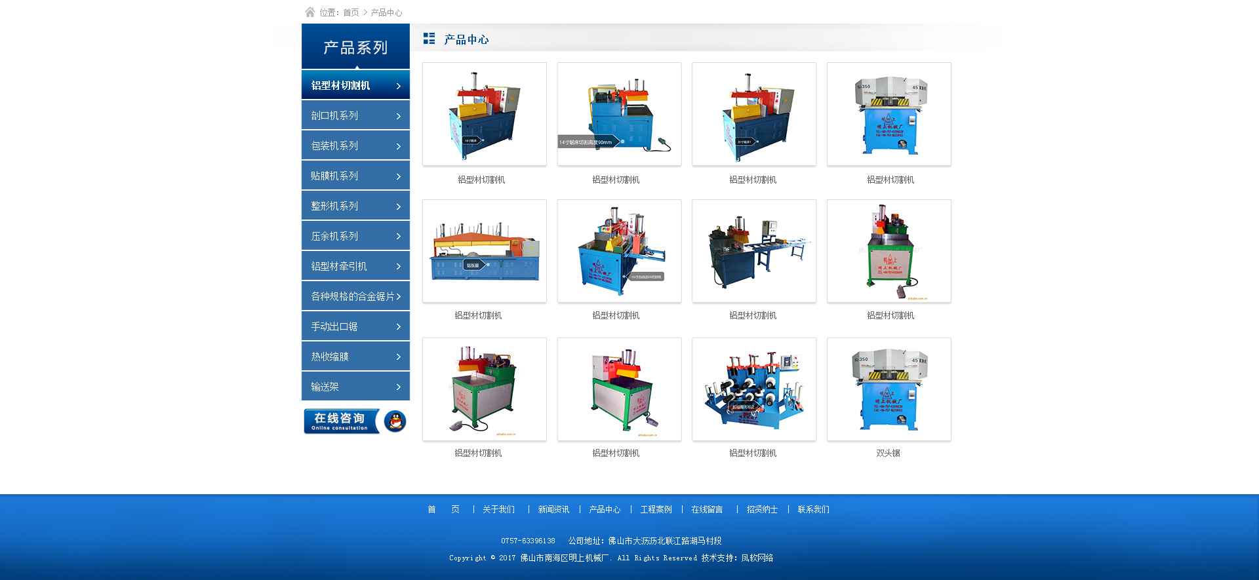Expand the 剖口机系列 category arrow
This screenshot has height=580, width=1259.
398,117
